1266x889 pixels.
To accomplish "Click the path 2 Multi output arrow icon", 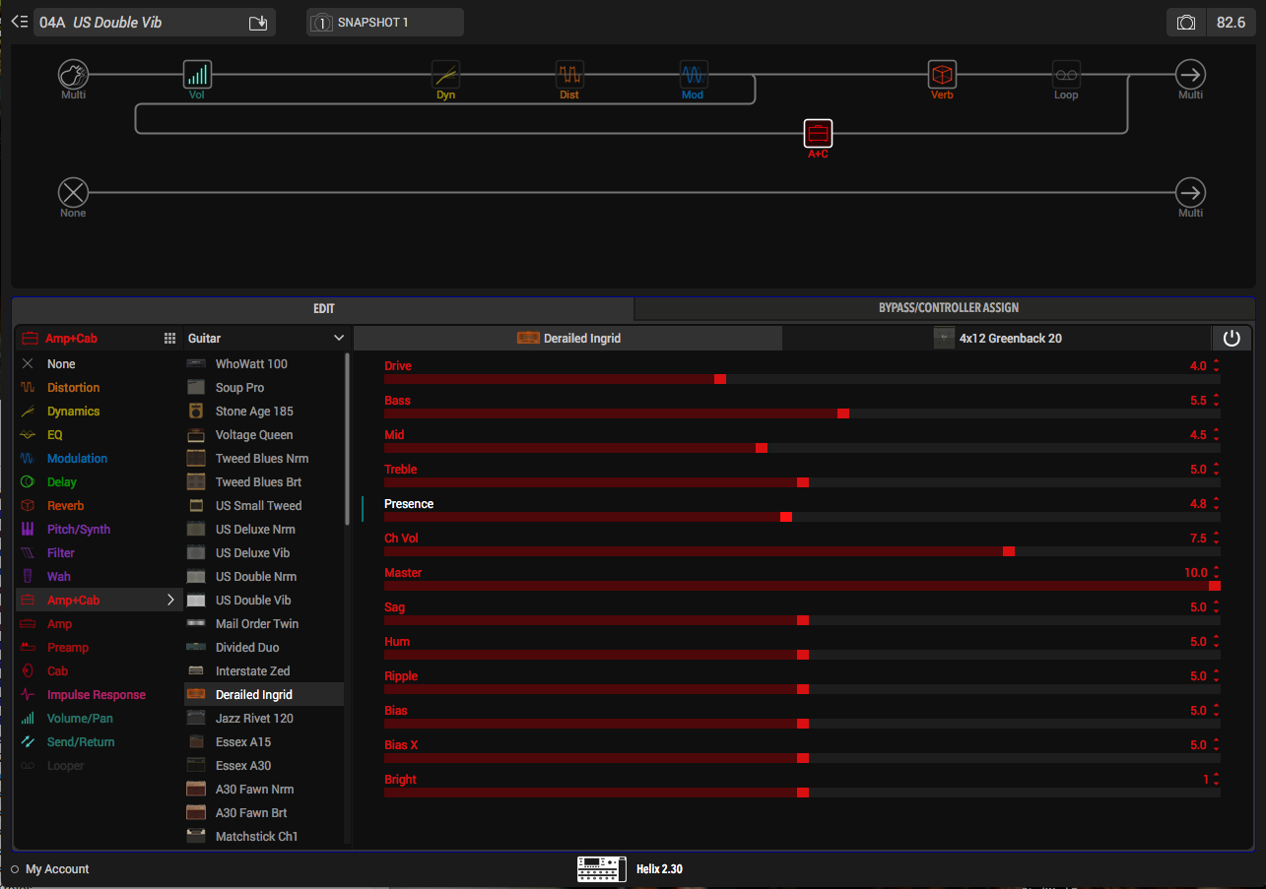I will pos(1191,192).
